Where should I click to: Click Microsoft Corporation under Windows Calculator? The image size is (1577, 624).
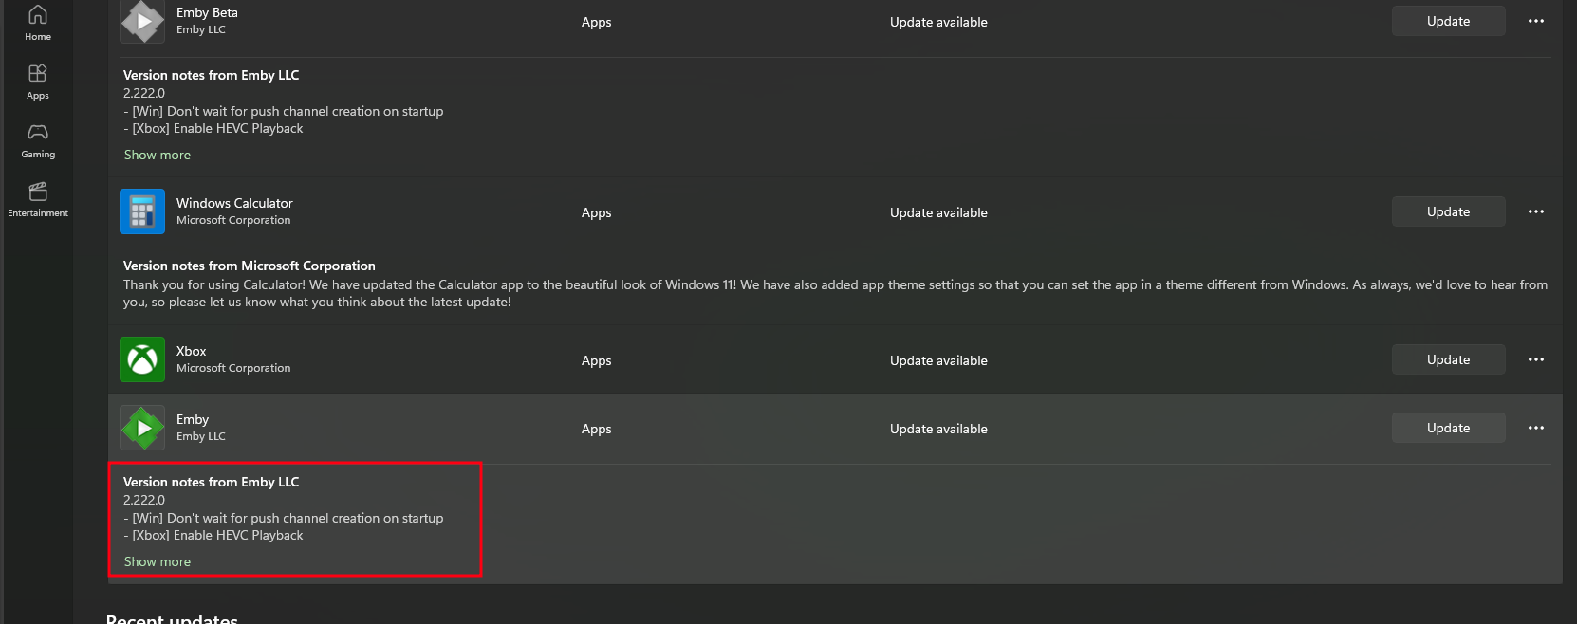(233, 220)
